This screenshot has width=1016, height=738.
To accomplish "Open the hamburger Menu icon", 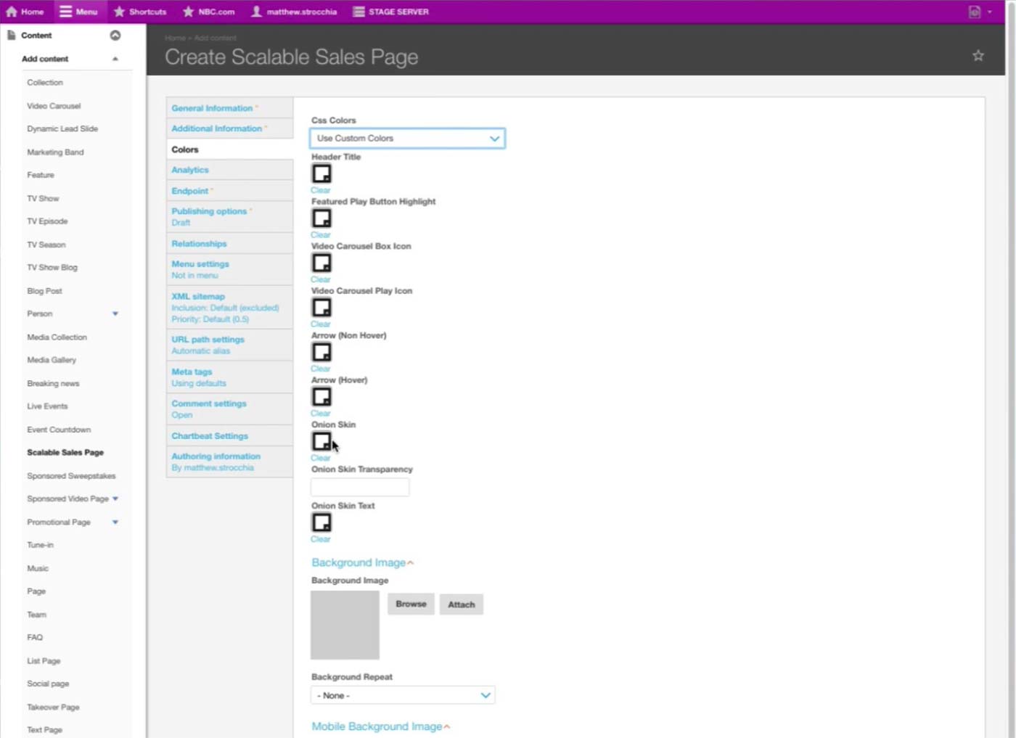I will 66,12.
